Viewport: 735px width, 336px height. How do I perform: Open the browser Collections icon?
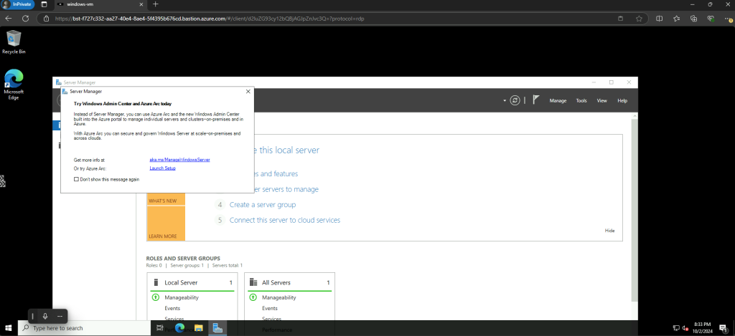click(694, 19)
